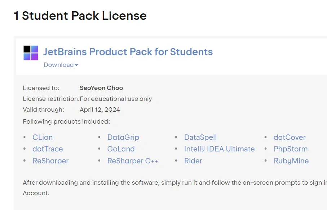This screenshot has width=327, height=210.
Task: Select the PhpStorm link
Action: 291,149
